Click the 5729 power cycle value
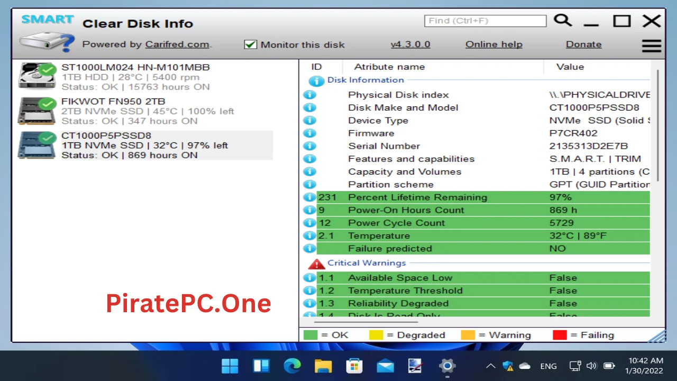This screenshot has height=381, width=677. 561,223
